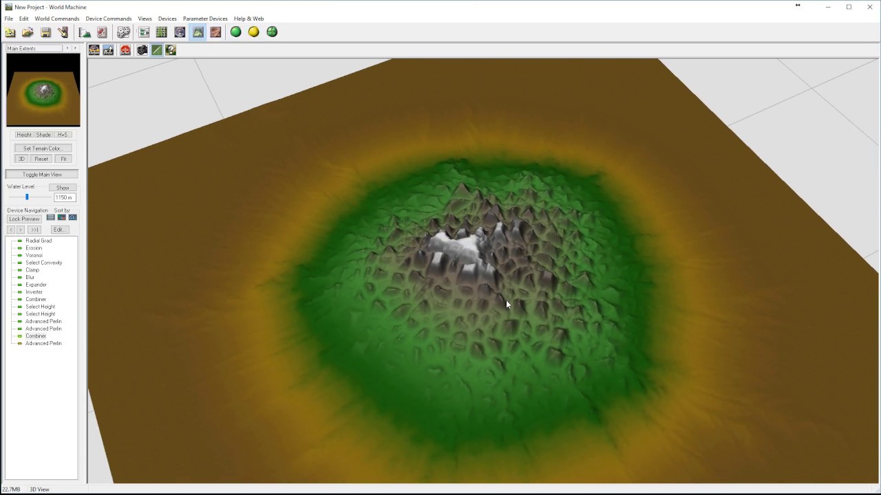Viewport: 881px width, 495px height.
Task: Click the Edit... device button
Action: tap(59, 230)
